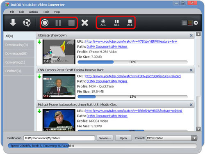The height and width of the screenshot is (154, 205).
Task: Delete the selected task with the X icon
Action: [x=84, y=23]
